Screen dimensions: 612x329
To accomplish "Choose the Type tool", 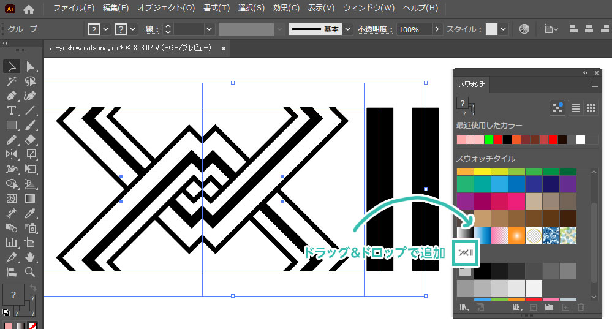I will point(12,111).
